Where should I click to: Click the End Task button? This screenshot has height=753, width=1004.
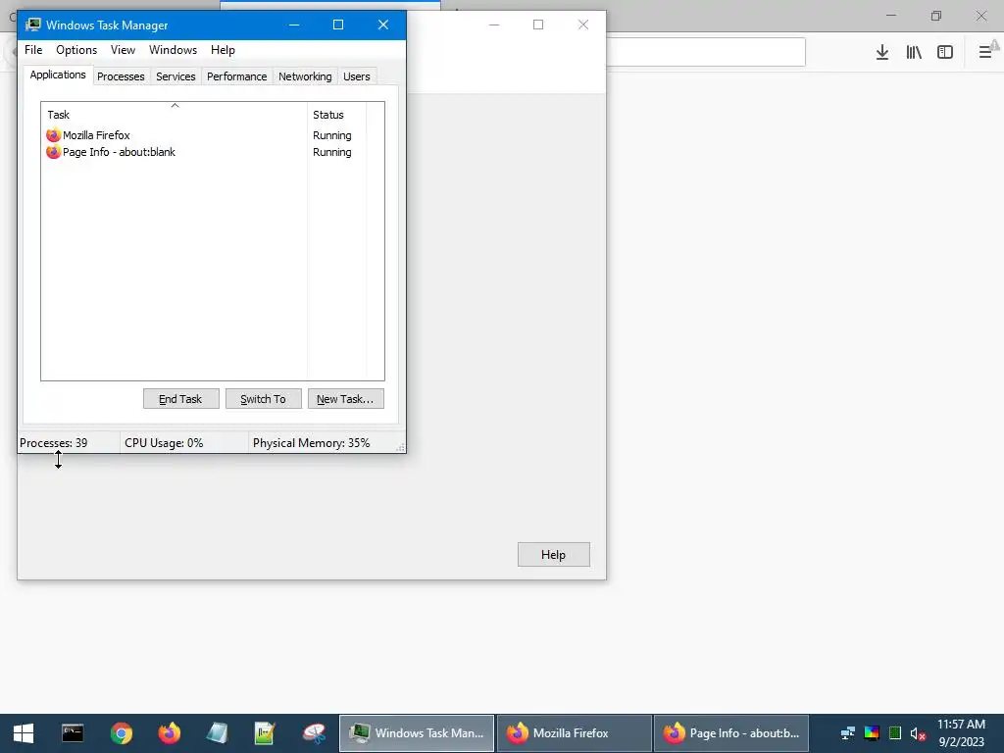(180, 399)
